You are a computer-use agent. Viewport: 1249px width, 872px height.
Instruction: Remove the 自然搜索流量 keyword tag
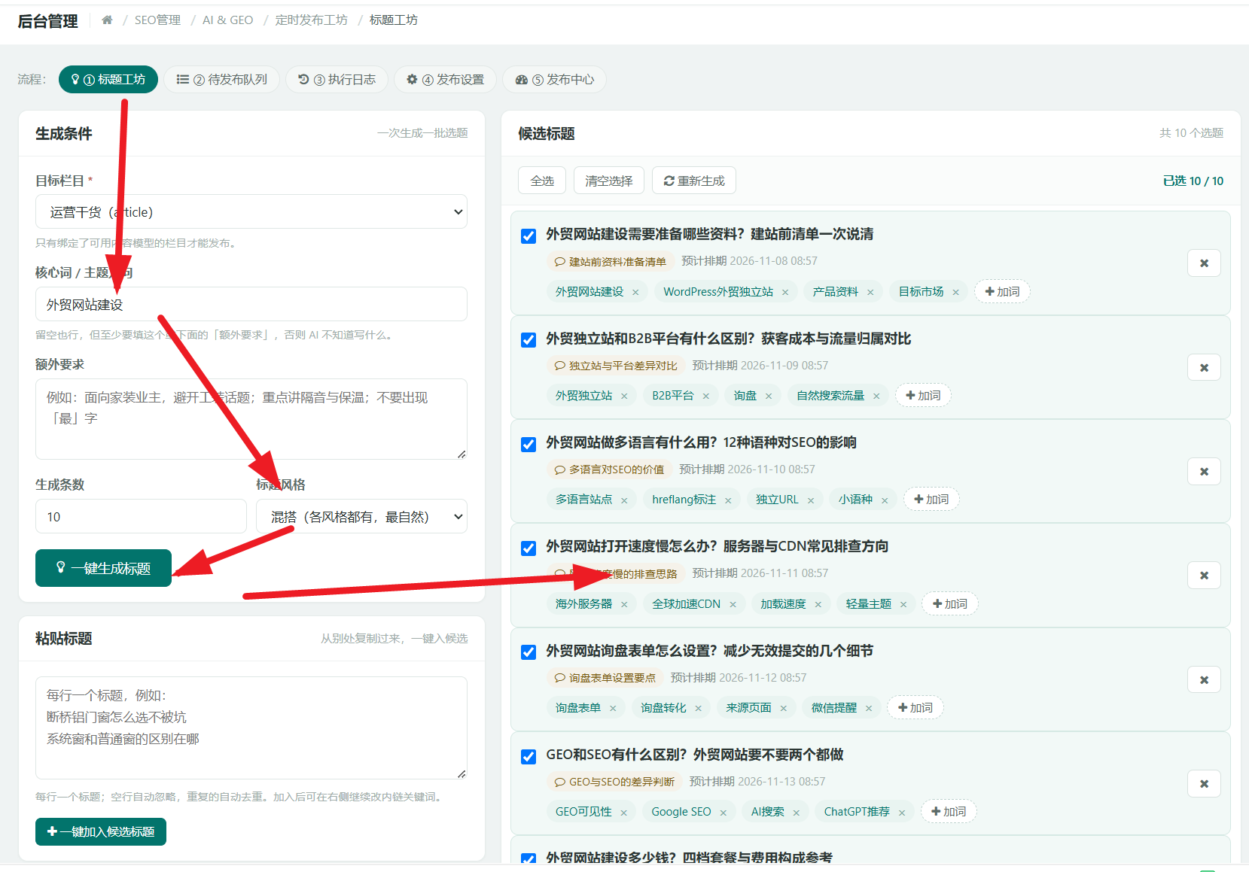tap(876, 396)
